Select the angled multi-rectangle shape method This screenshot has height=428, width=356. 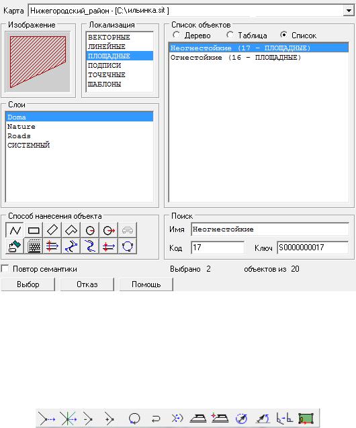pyautogui.click(x=71, y=230)
